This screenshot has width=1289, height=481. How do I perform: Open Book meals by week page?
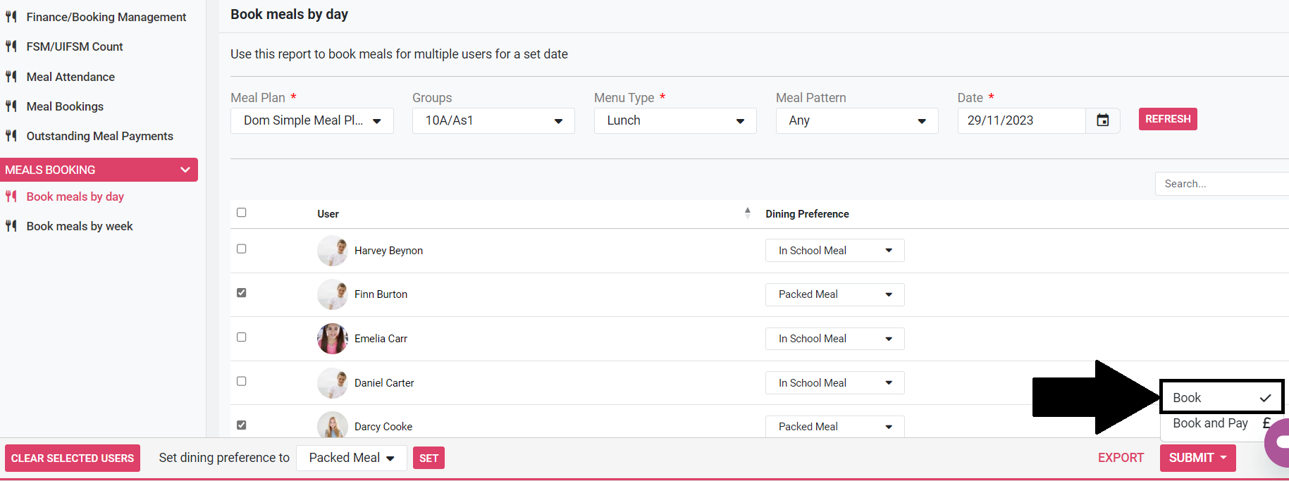(80, 226)
